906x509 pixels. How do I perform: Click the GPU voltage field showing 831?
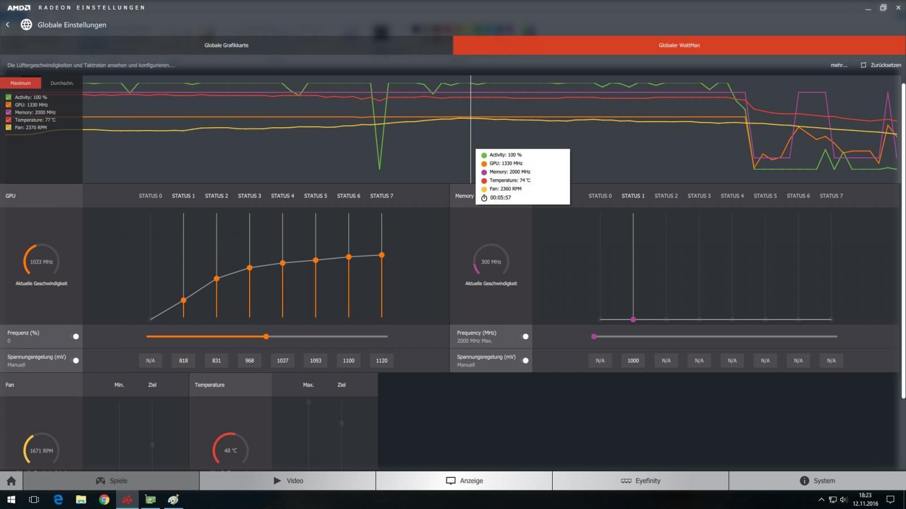[216, 360]
